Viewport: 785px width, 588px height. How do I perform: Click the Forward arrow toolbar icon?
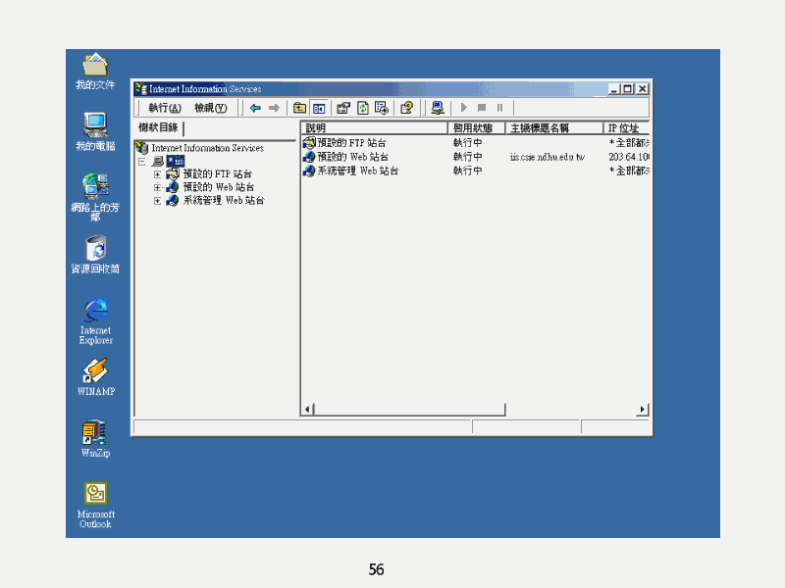click(x=274, y=108)
